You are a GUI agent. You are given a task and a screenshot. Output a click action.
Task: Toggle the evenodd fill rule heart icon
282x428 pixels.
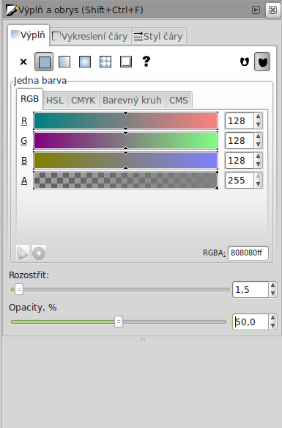tap(245, 62)
